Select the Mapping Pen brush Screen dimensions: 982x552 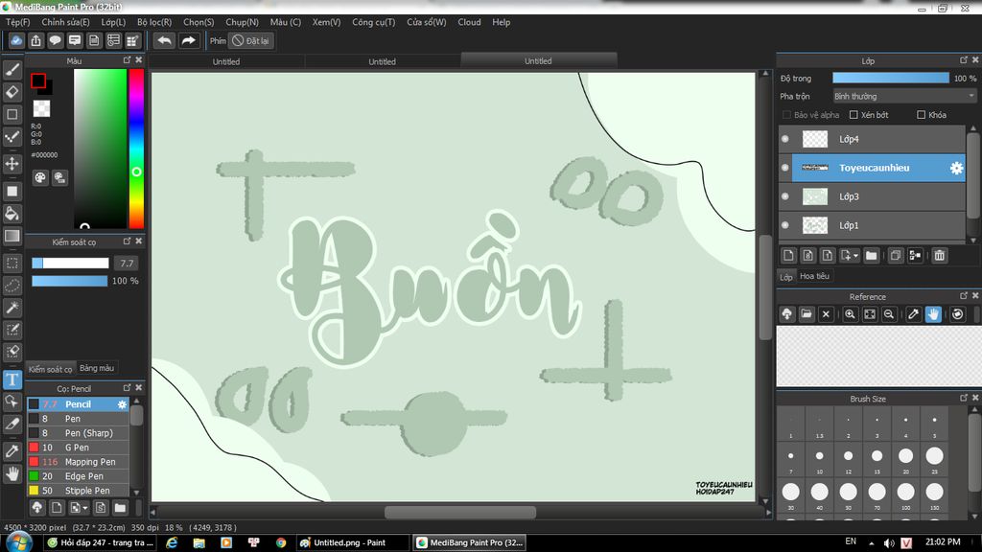[78, 462]
